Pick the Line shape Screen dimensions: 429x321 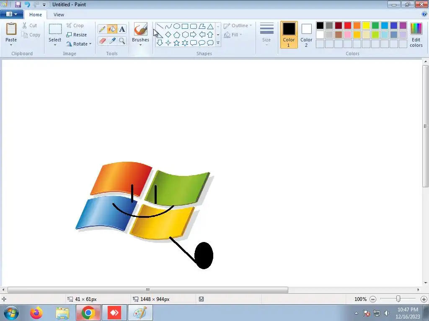pyautogui.click(x=160, y=26)
